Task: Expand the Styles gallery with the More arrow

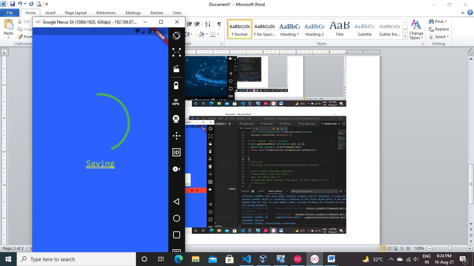Action: [405, 36]
